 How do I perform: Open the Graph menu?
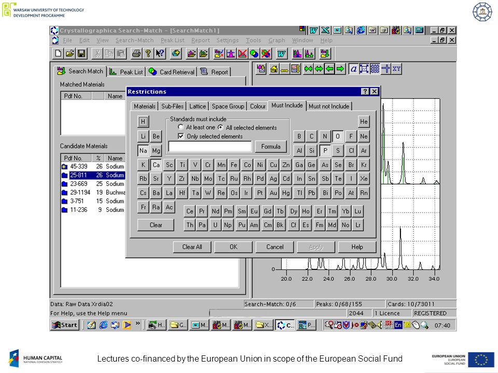[276, 40]
